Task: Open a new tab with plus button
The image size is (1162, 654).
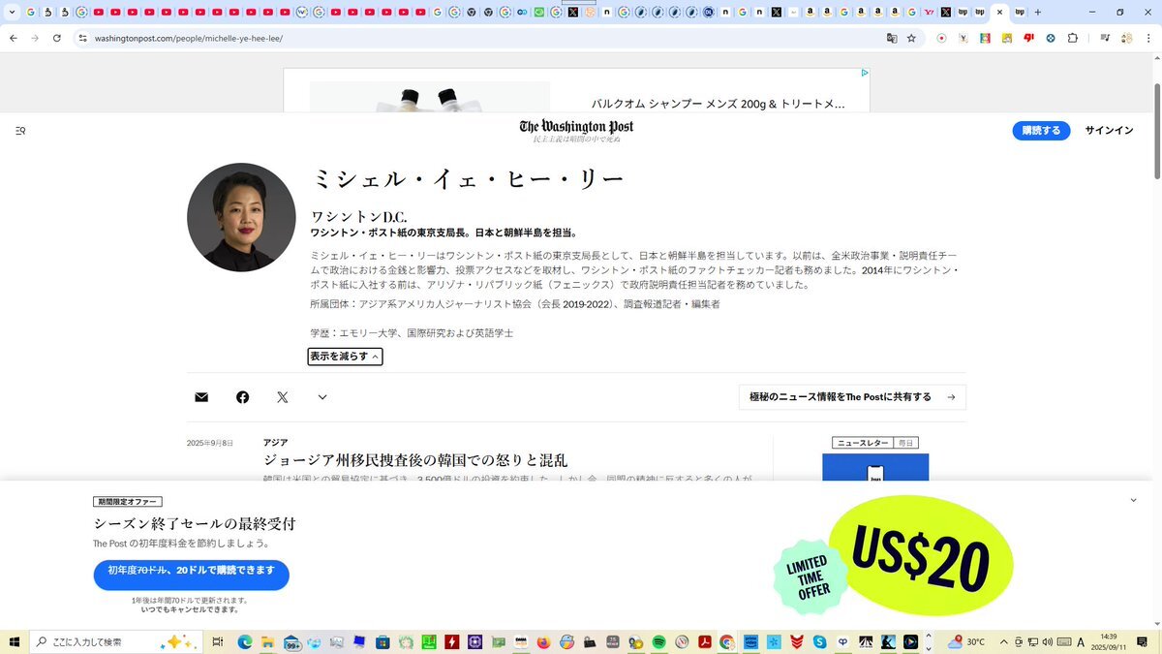Action: point(1038,13)
